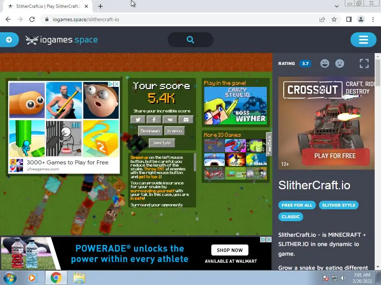Click the Respawn button

(150, 131)
